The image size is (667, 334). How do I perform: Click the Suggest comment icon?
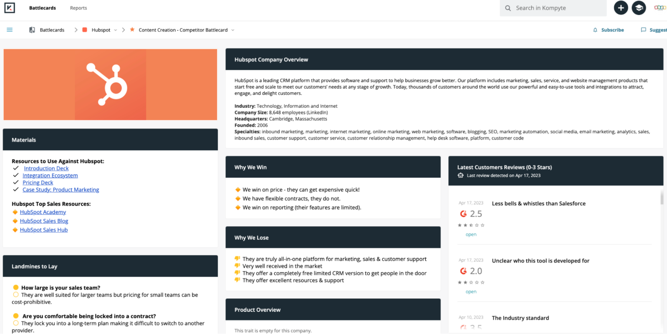pos(643,30)
